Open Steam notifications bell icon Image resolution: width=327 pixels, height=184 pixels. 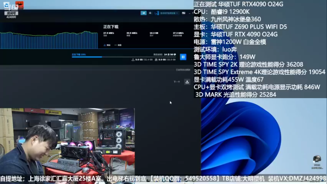pos(150,13)
